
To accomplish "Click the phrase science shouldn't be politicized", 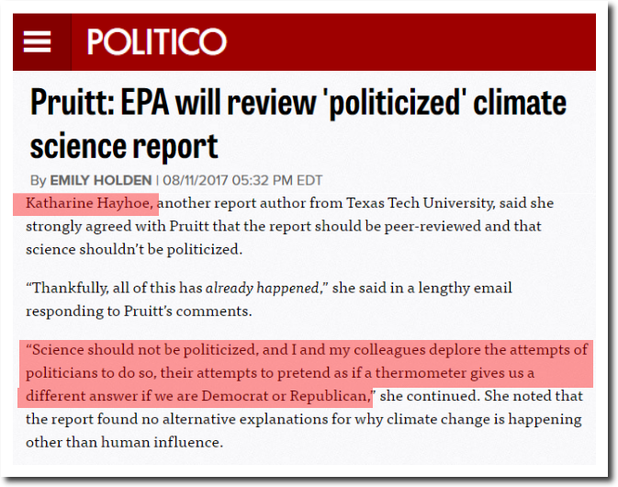I will pyautogui.click(x=134, y=250).
